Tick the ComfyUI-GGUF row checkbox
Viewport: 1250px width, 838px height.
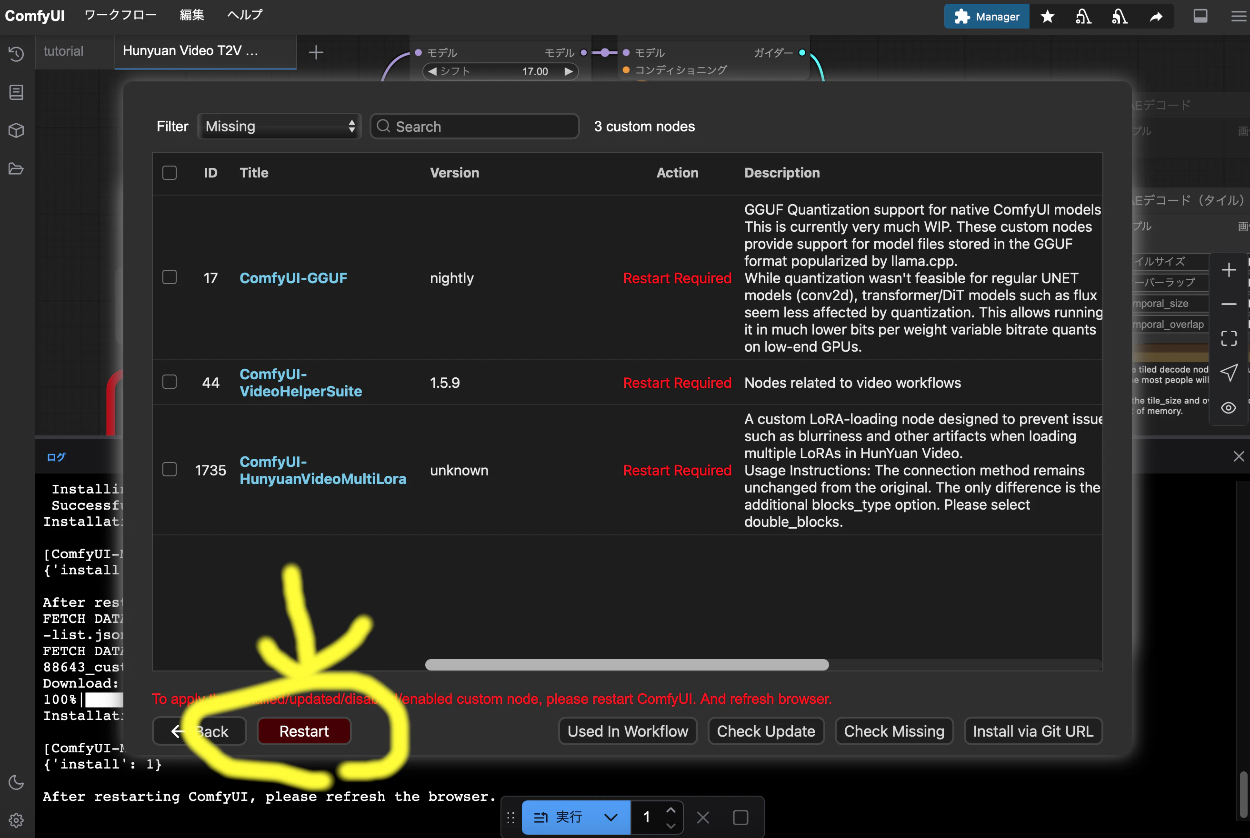click(x=170, y=277)
